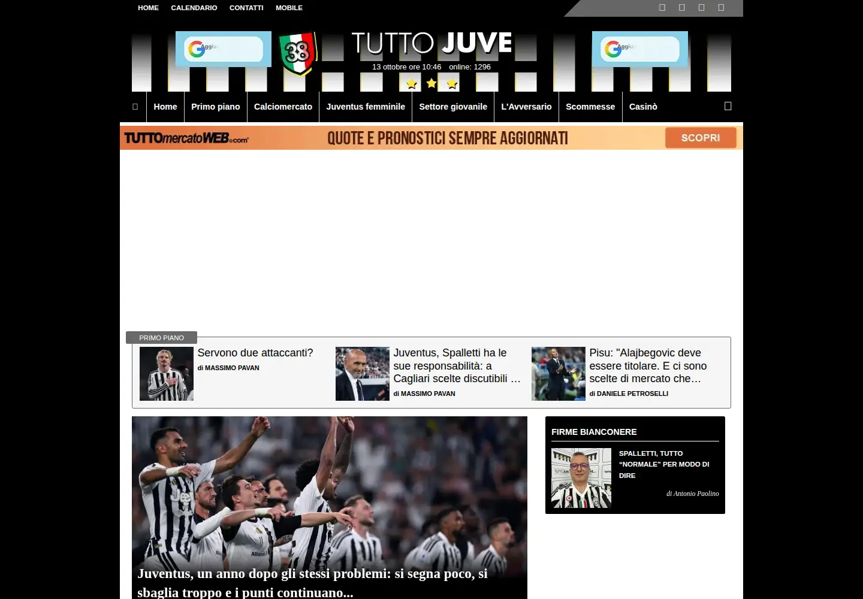Click Spalletti thumbnail in Primo Piano
The width and height of the screenshot is (863, 599).
(363, 374)
